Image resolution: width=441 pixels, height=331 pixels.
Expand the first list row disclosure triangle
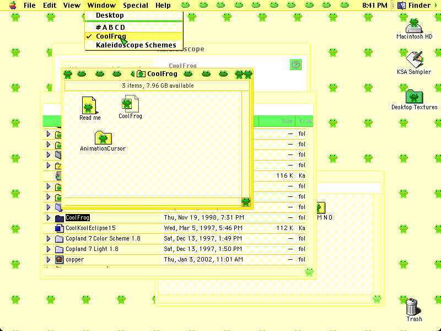[x=49, y=134]
